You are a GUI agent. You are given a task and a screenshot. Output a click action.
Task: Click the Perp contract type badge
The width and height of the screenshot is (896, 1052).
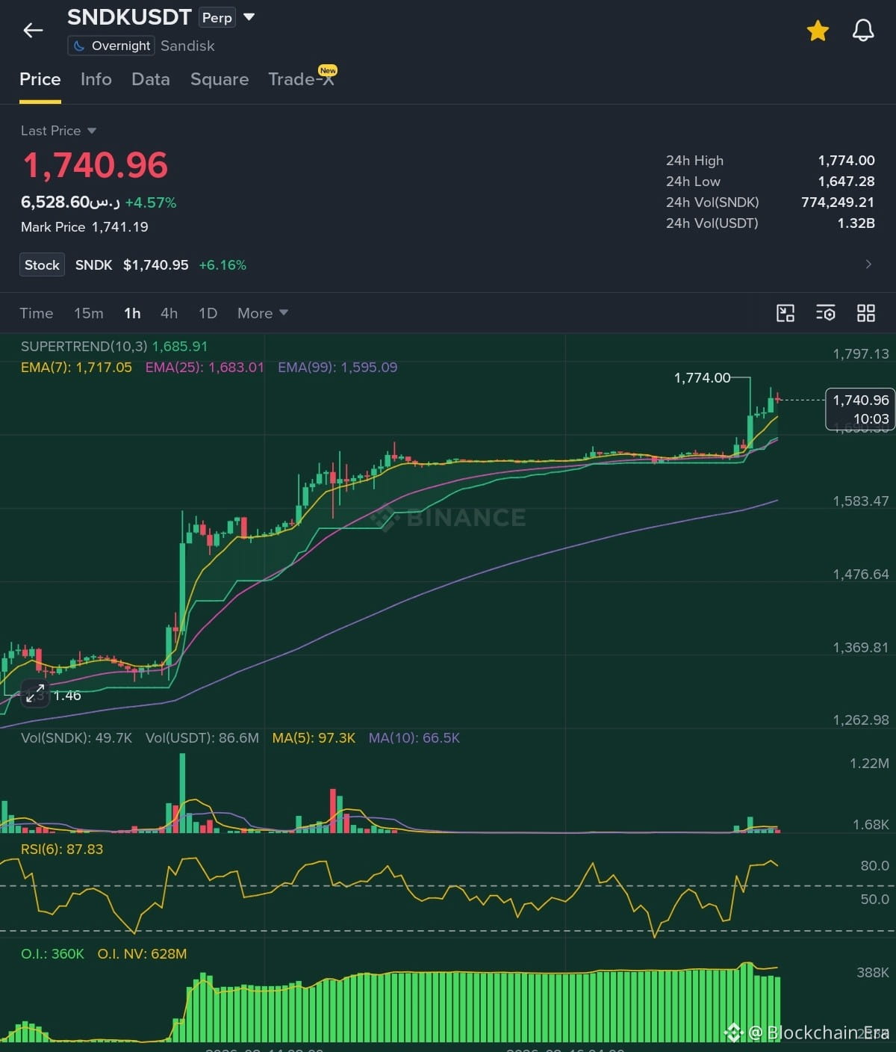(217, 18)
